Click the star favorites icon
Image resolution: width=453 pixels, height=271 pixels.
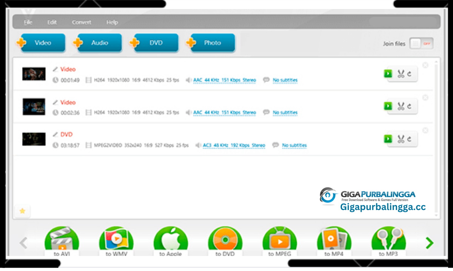(x=22, y=211)
